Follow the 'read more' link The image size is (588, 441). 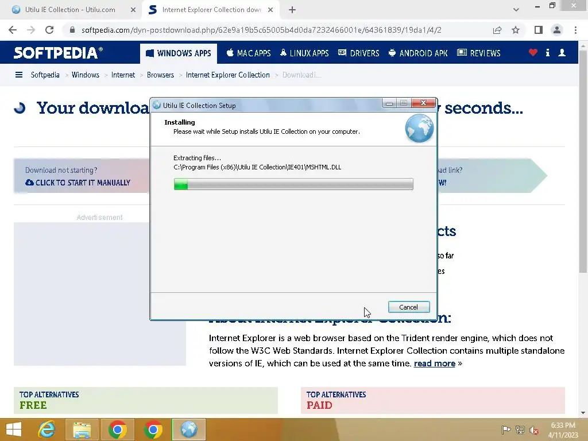pos(434,363)
